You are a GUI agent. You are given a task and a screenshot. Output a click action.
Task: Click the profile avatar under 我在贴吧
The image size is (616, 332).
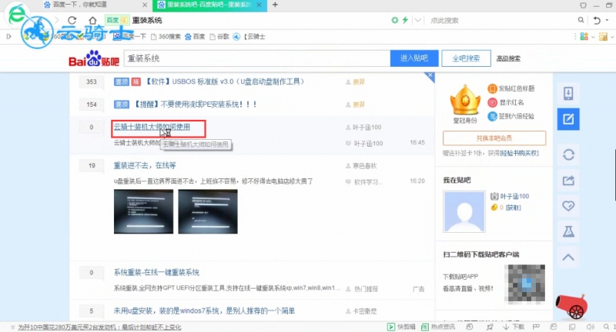tap(464, 211)
